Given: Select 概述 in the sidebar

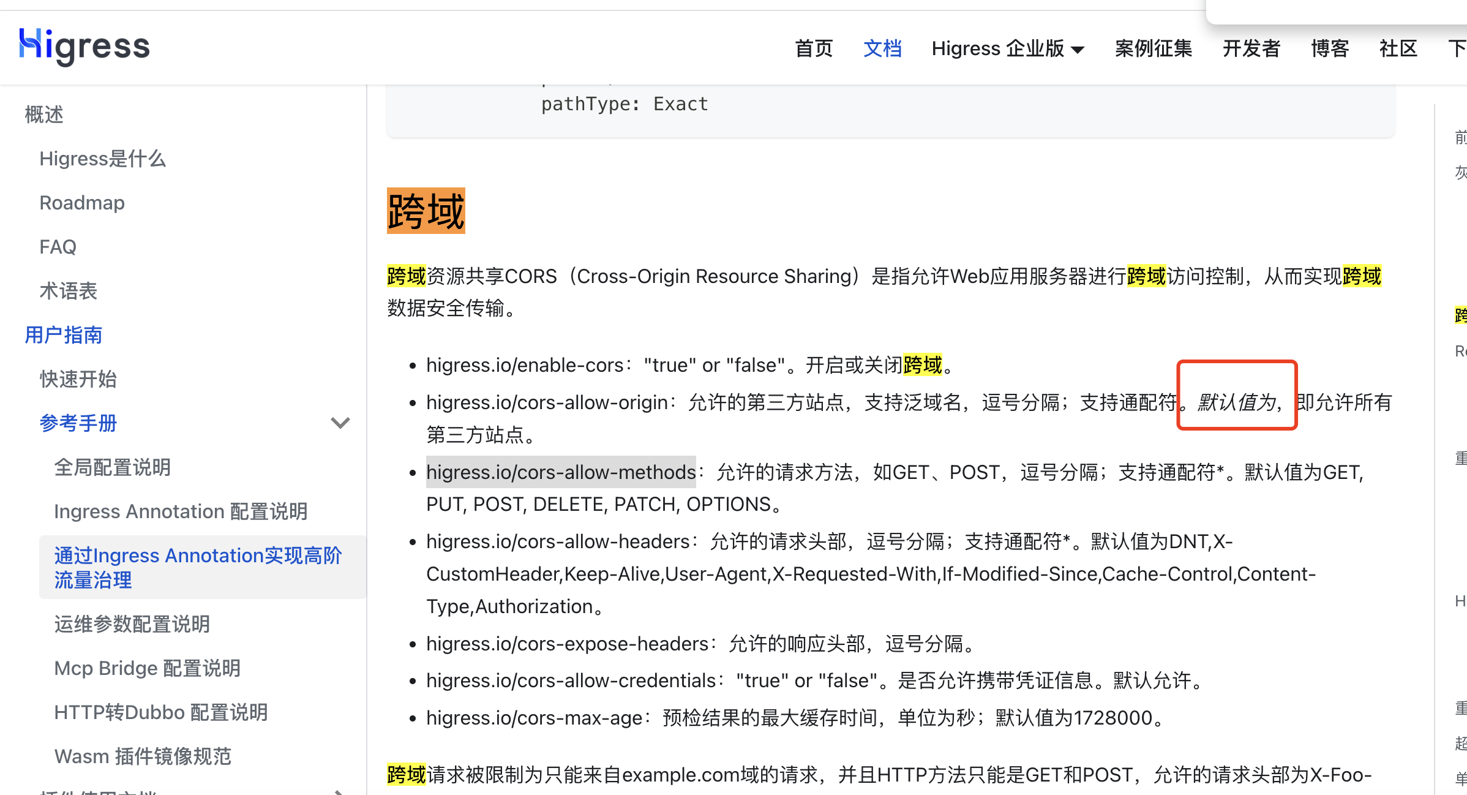Looking at the screenshot, I should [x=44, y=115].
